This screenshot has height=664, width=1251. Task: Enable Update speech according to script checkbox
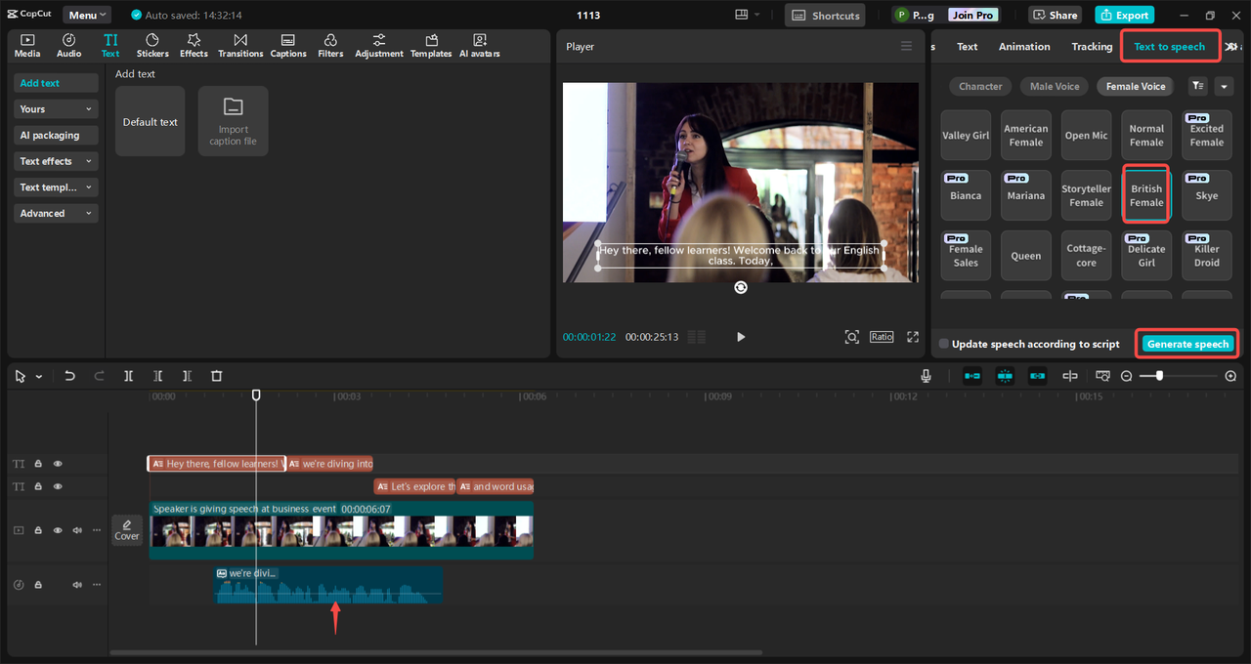click(x=944, y=344)
